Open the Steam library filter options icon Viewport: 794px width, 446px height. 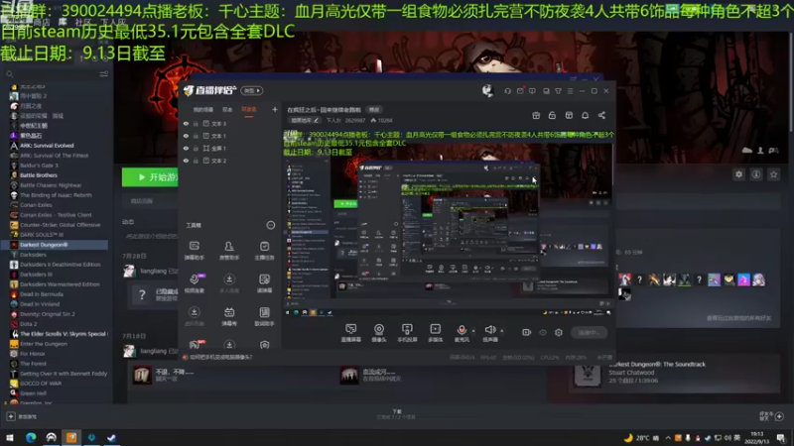point(104,74)
